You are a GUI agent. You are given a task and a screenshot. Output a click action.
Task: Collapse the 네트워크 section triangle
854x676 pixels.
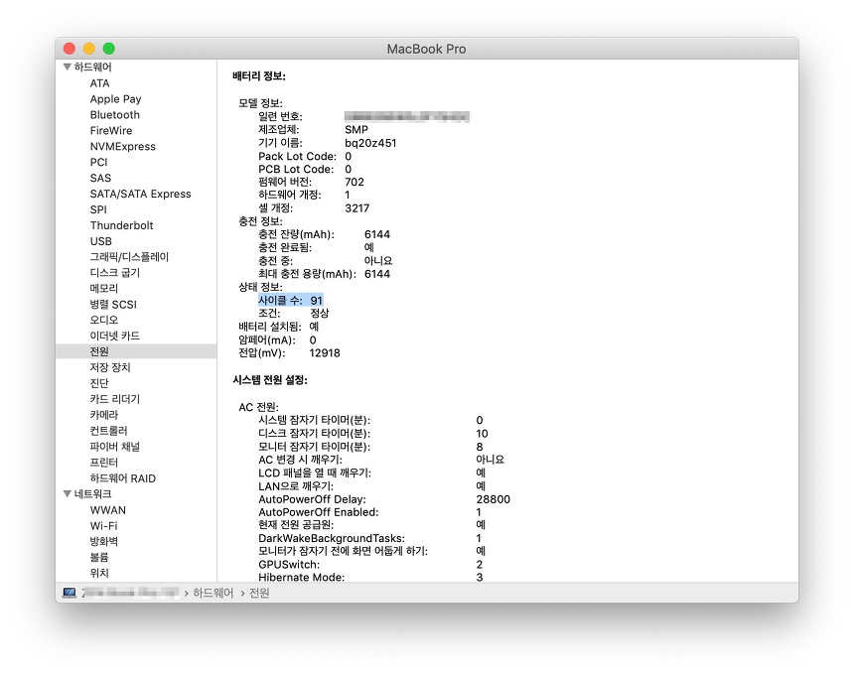(67, 493)
